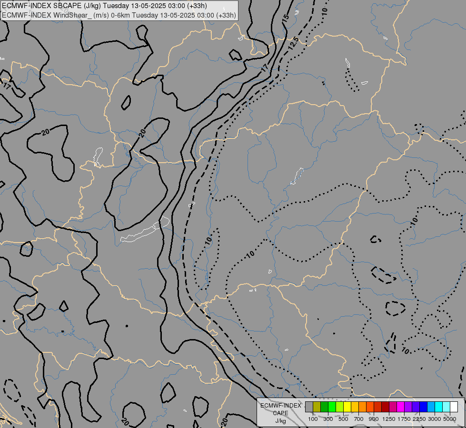Click the dark maroon red legend swatch
The image size is (466, 428).
click(386, 407)
